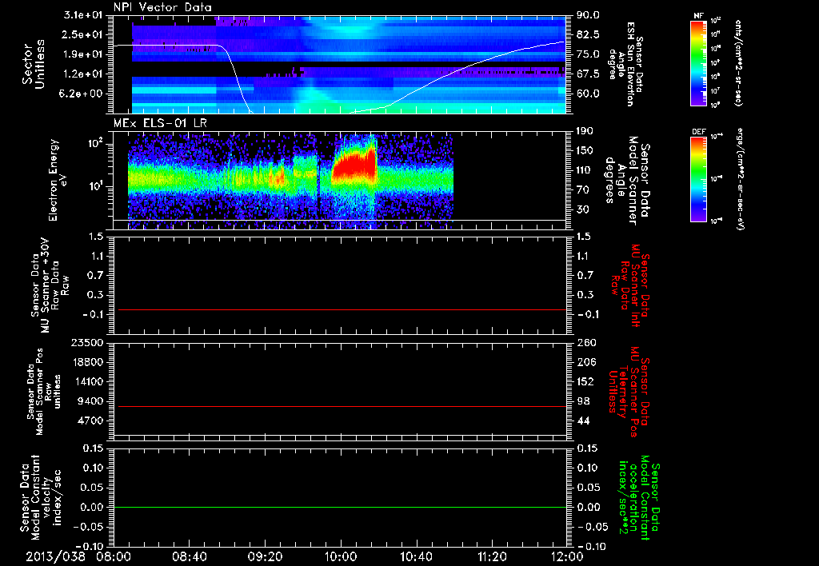Click the "Model Scanner Pos Raw" axis label
The height and width of the screenshot is (566, 819).
(43, 392)
